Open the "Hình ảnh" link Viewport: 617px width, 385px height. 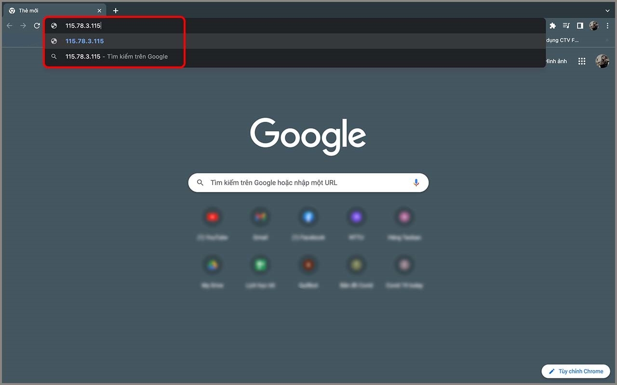point(556,61)
